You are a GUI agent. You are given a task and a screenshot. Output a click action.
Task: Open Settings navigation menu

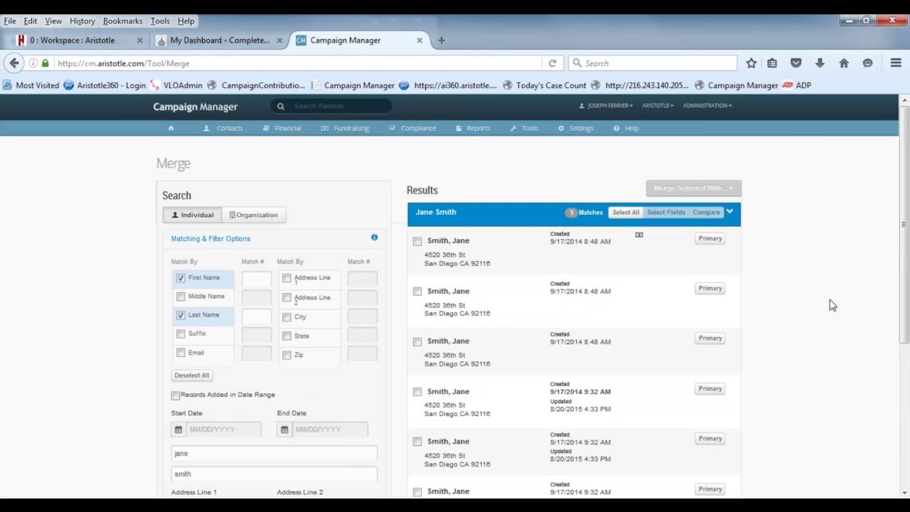[x=576, y=128]
